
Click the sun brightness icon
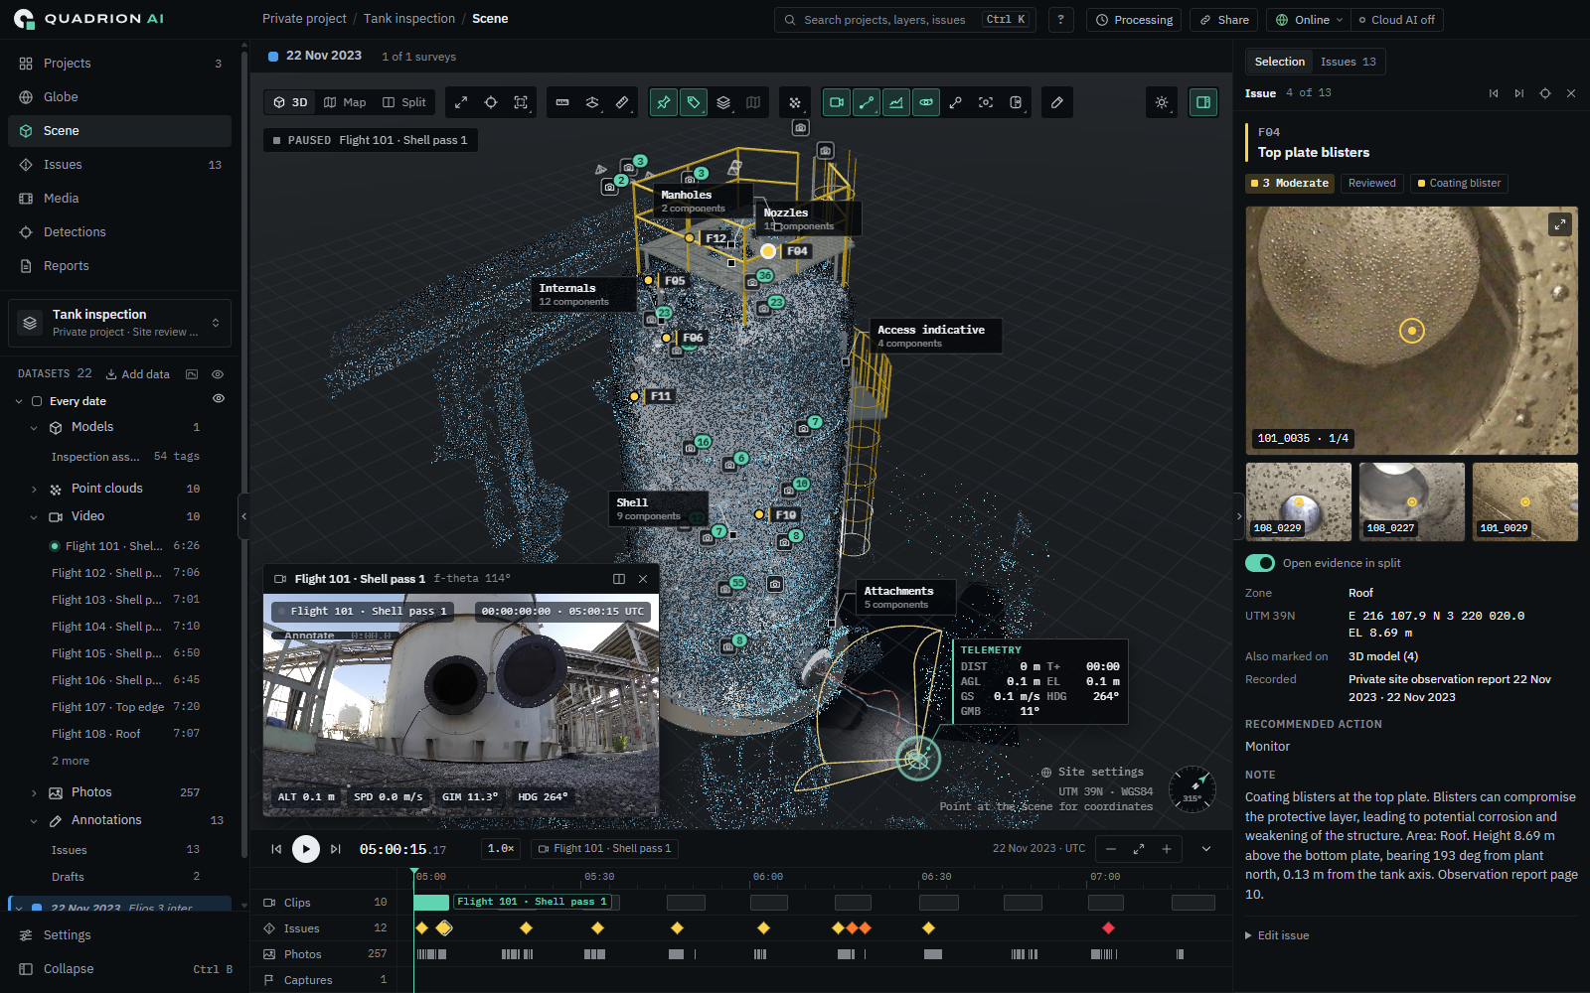point(1162,102)
